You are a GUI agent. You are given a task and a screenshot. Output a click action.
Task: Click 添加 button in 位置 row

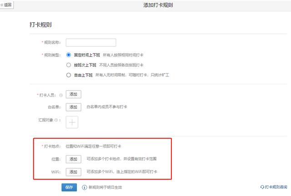coord(73,159)
